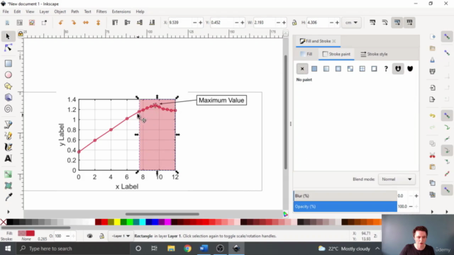This screenshot has width=454, height=255.
Task: Toggle the ruler corner guide lock
Action: tap(21, 34)
